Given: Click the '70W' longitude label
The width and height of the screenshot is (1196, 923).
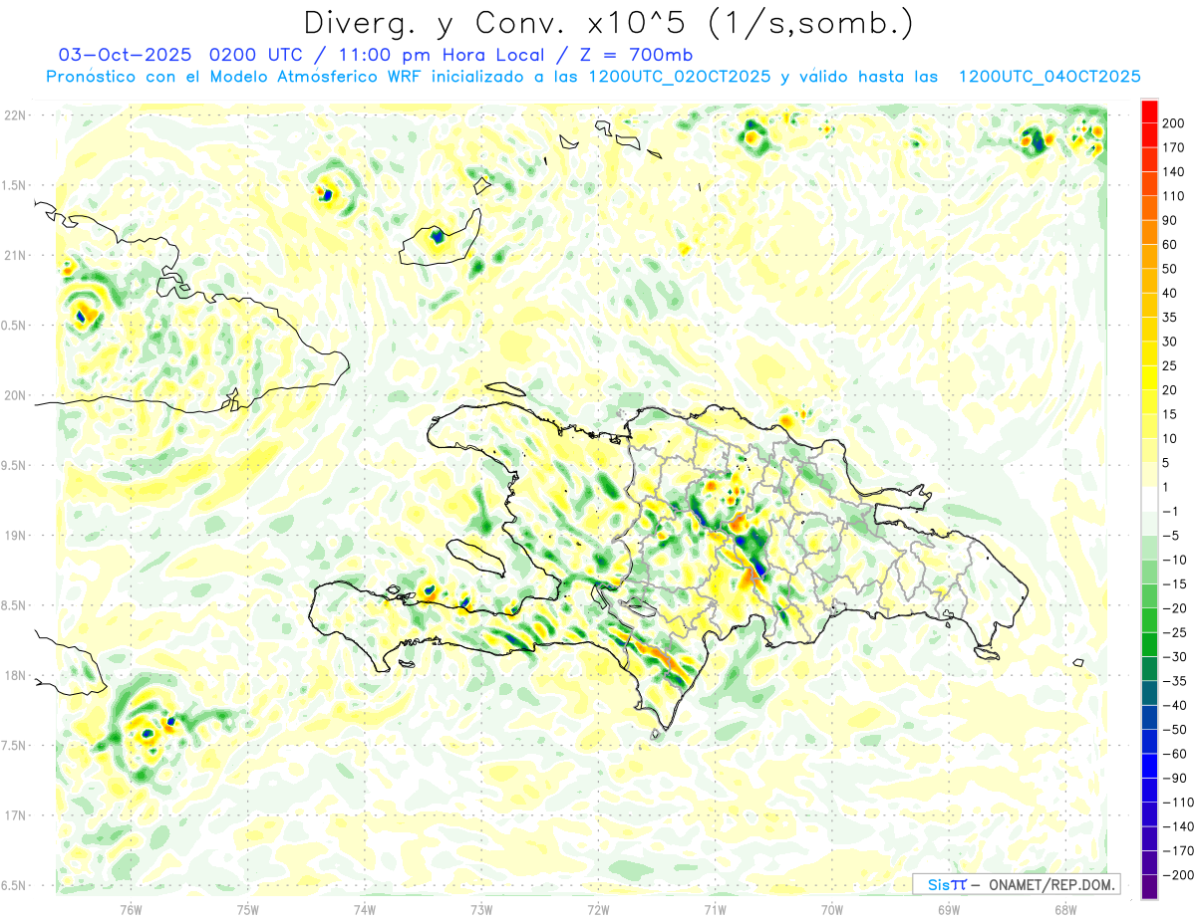Looking at the screenshot, I should 832,908.
